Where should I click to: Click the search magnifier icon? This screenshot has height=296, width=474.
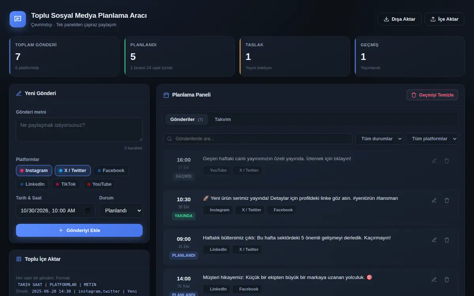(x=170, y=139)
